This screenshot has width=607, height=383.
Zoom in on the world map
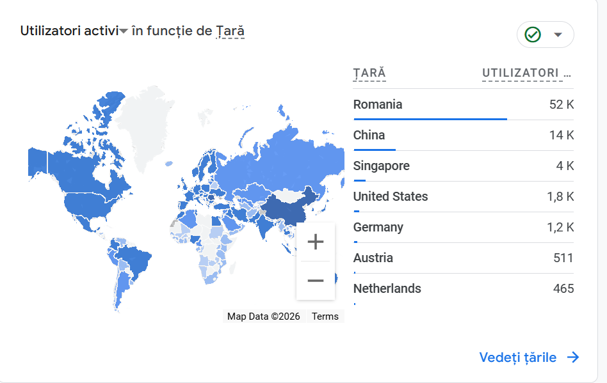pyautogui.click(x=315, y=242)
